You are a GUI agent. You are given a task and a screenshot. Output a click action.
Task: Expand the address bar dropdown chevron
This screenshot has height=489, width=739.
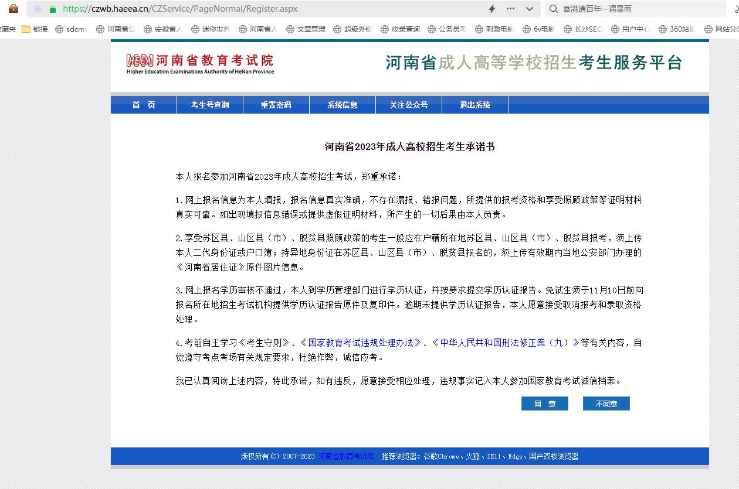coord(530,9)
